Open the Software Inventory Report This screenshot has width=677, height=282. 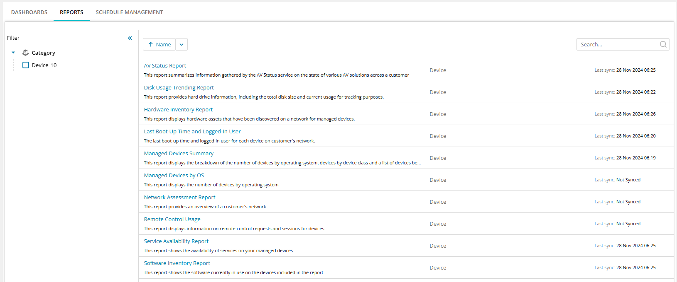tap(177, 263)
